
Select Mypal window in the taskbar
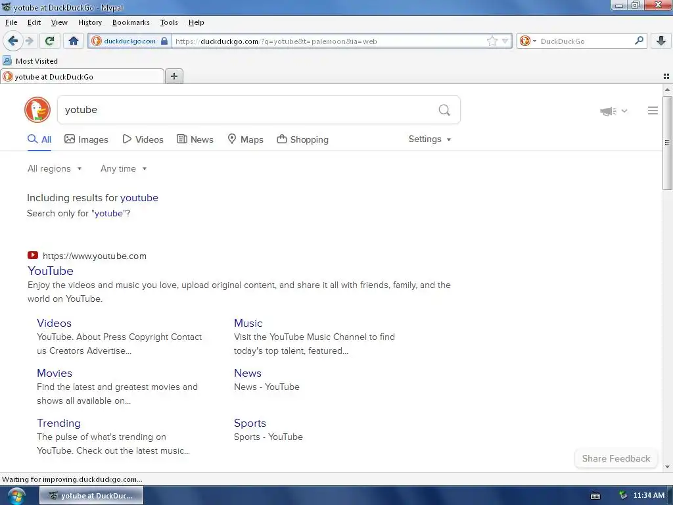pyautogui.click(x=91, y=496)
